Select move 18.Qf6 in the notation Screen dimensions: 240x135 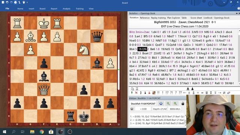[x=142, y=49]
